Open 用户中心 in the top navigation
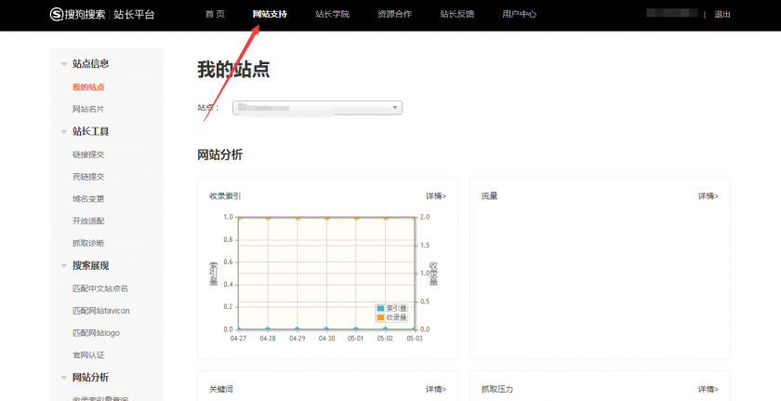 click(520, 15)
